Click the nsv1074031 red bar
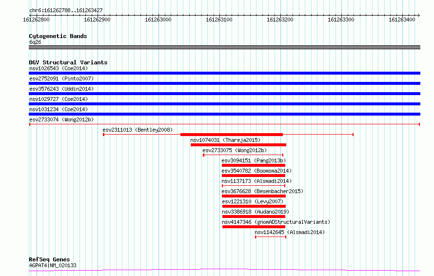This screenshot has height=276, width=434. pyautogui.click(x=238, y=145)
